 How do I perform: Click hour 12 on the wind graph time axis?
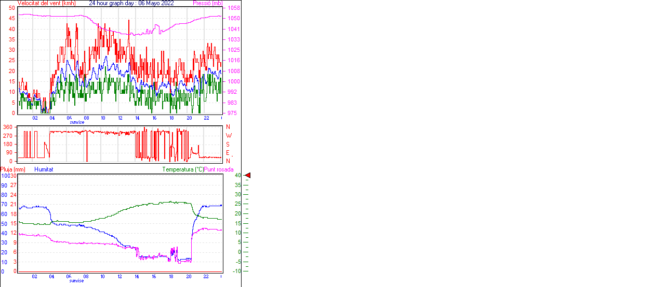[120, 118]
